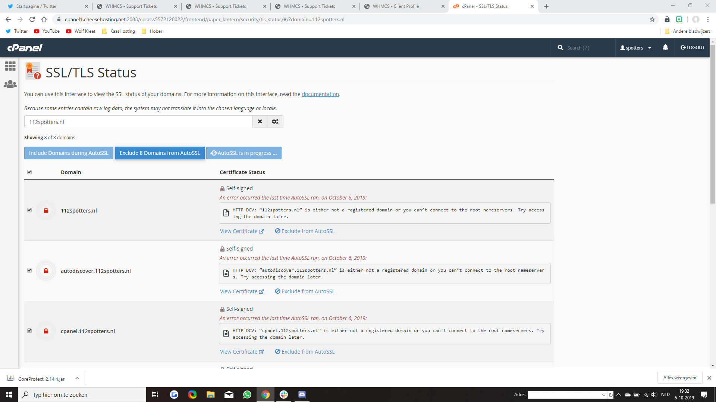The width and height of the screenshot is (716, 402).
Task: Click Exclude 8 Domains from AutoSSL
Action: (x=160, y=153)
